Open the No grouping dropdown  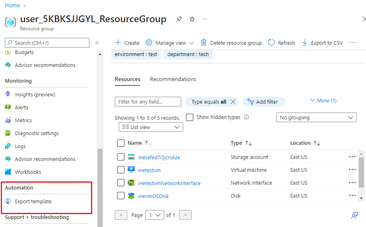click(x=316, y=117)
